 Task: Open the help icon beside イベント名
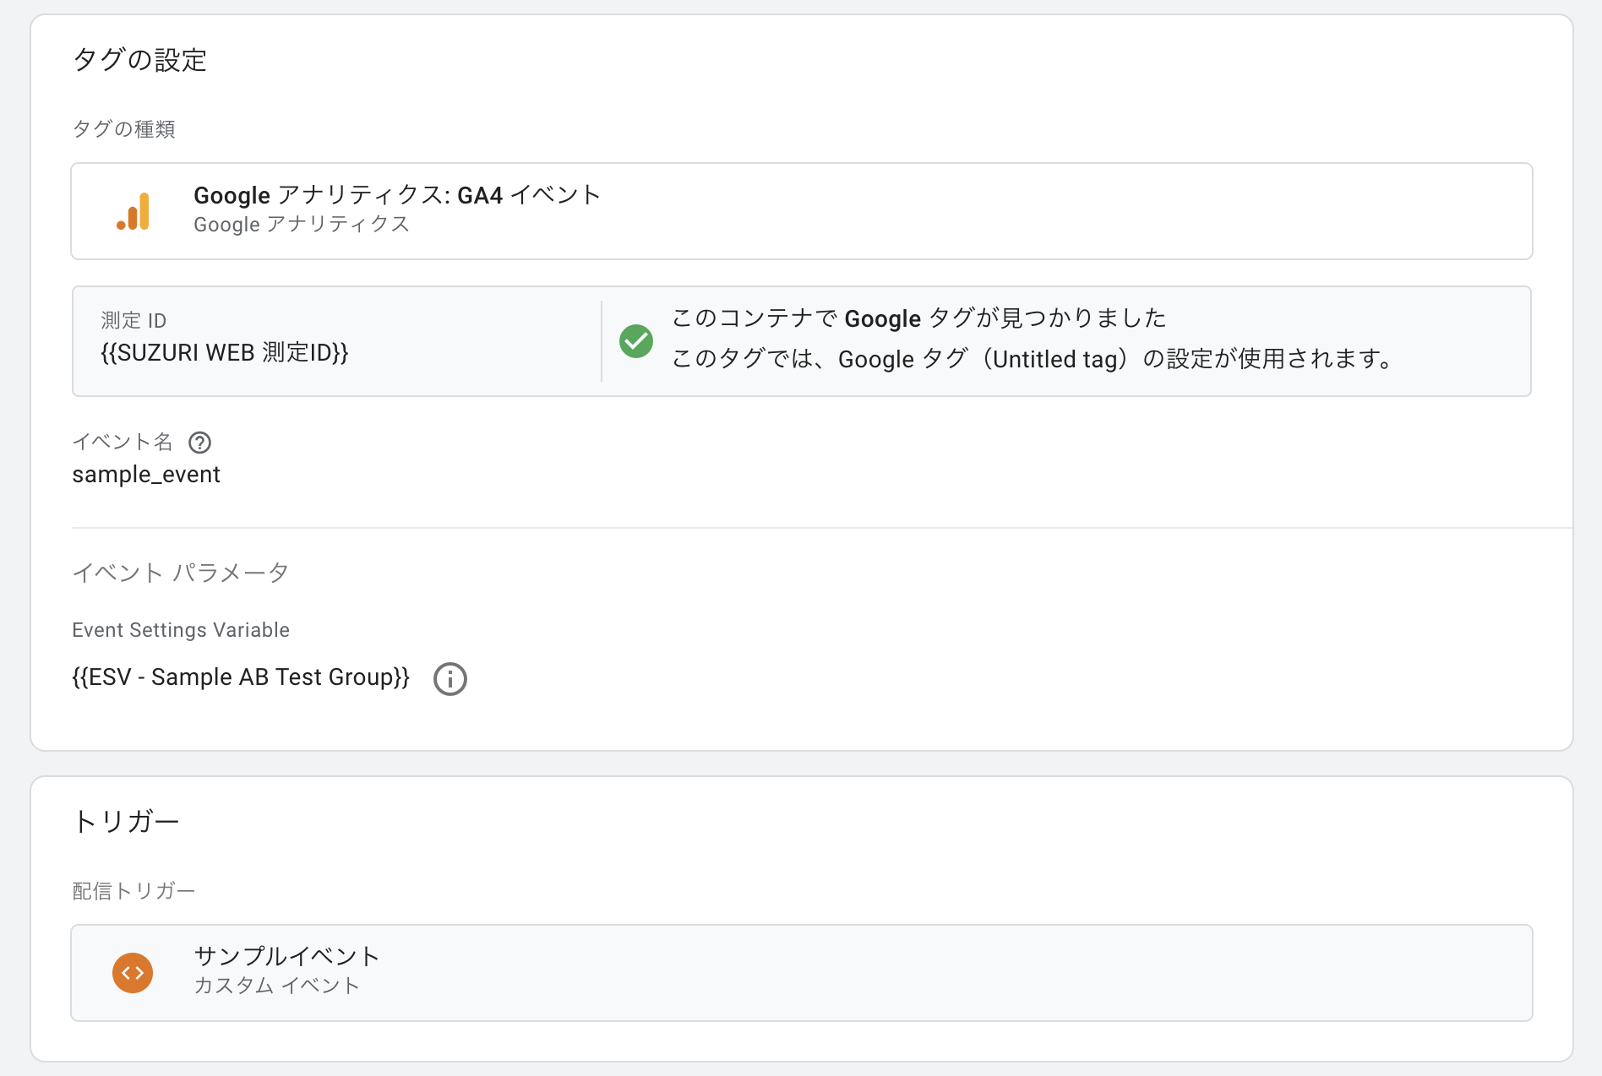pos(199,443)
